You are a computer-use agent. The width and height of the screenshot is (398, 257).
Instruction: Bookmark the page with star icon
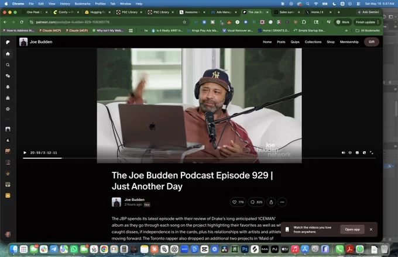click(x=184, y=22)
